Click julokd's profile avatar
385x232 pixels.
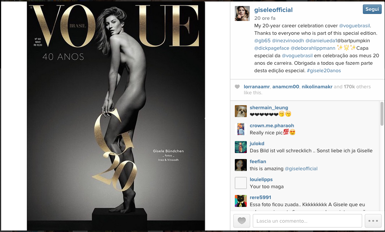click(240, 147)
